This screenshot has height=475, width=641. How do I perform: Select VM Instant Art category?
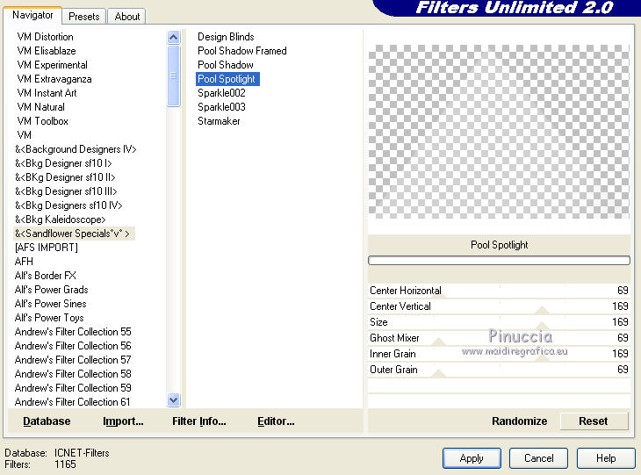coord(47,93)
